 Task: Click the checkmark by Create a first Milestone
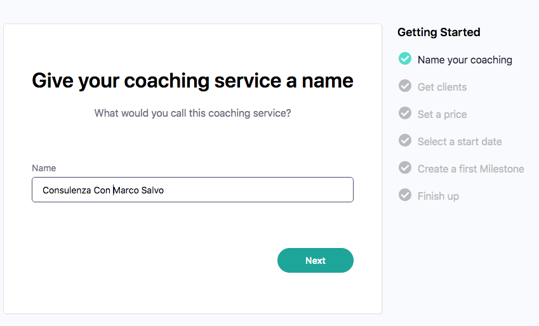pos(404,168)
